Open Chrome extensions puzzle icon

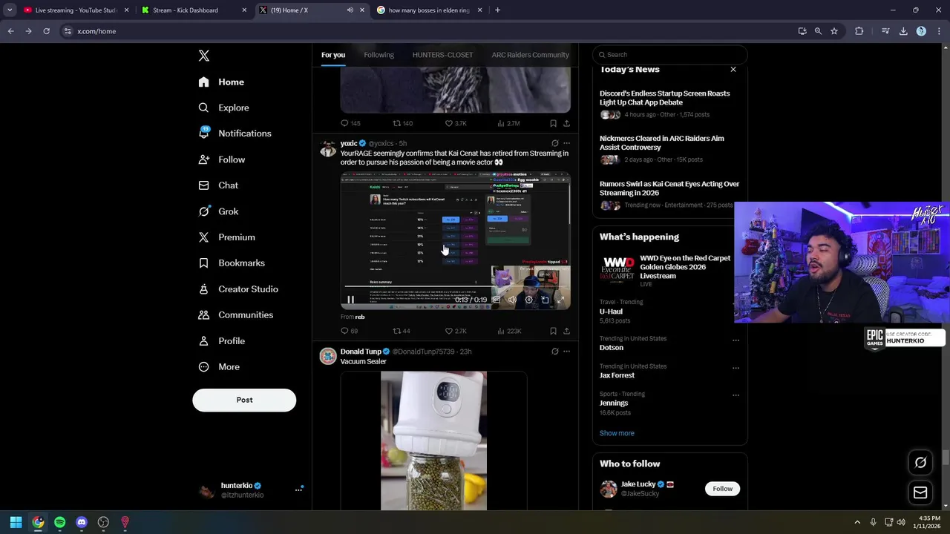coord(859,31)
